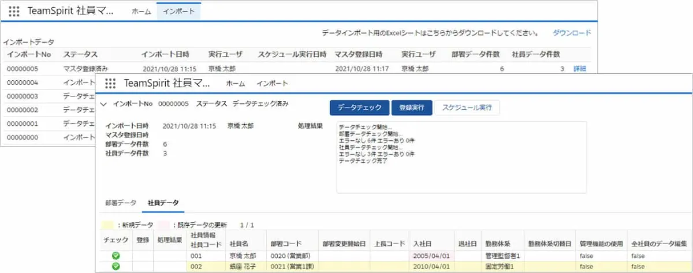Click the 社員名 column header
The height and width of the screenshot is (273, 693).
tap(240, 244)
